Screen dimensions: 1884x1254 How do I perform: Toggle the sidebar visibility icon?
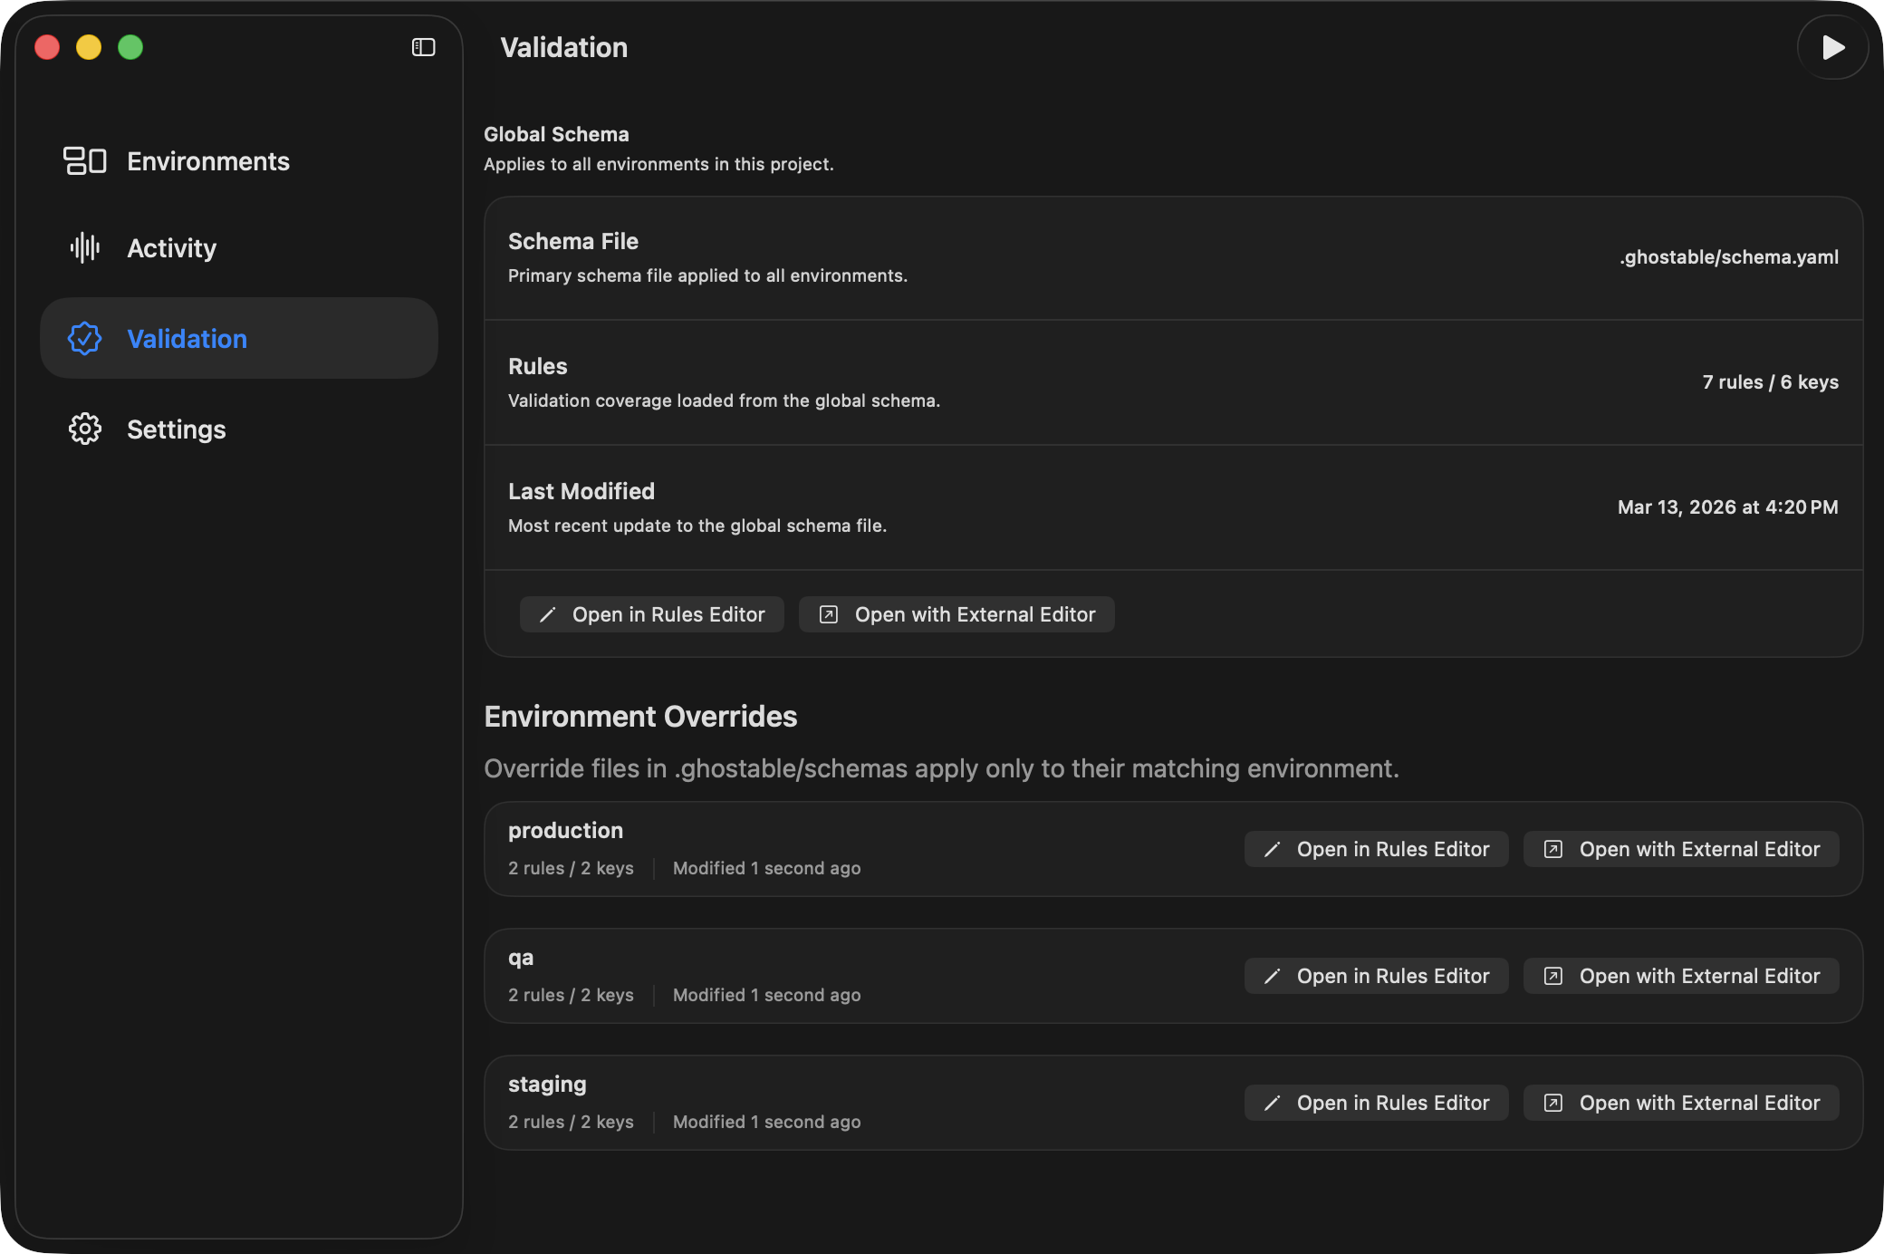click(423, 46)
